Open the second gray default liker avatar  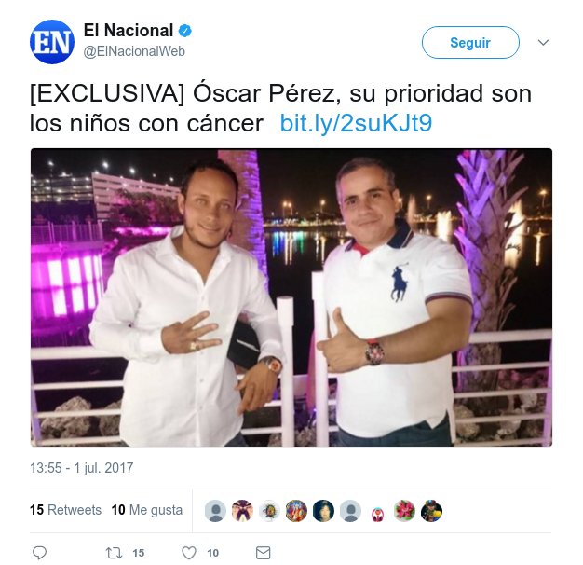point(350,511)
